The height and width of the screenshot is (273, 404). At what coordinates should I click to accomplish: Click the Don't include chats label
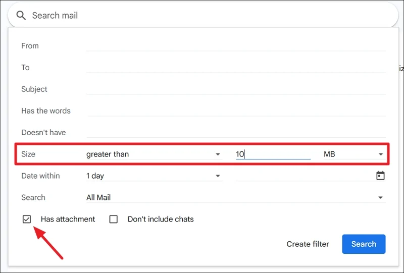(161, 219)
